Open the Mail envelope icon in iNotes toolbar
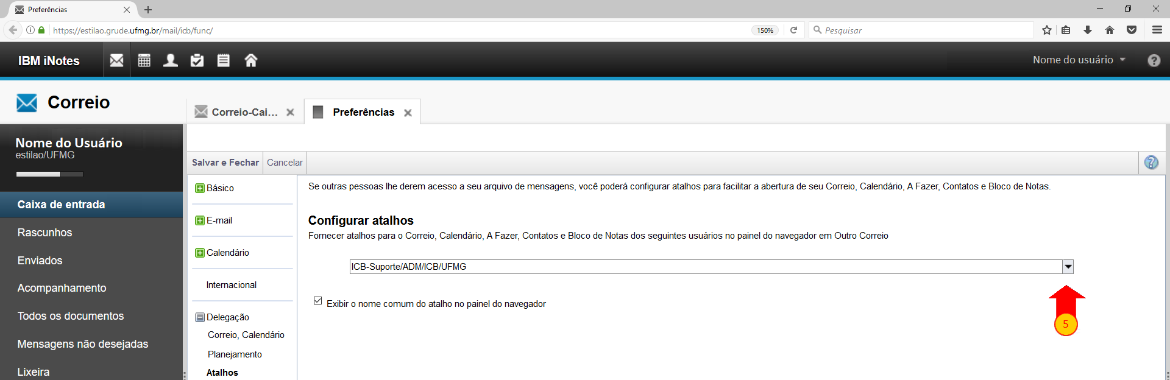 tap(116, 60)
